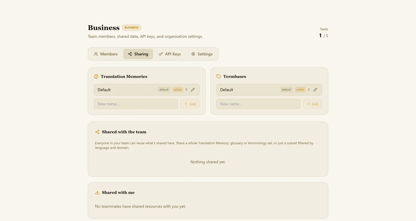Screen dimensions: 416x221
Task: Click the Nothing shared yet message
Action: coord(208,162)
